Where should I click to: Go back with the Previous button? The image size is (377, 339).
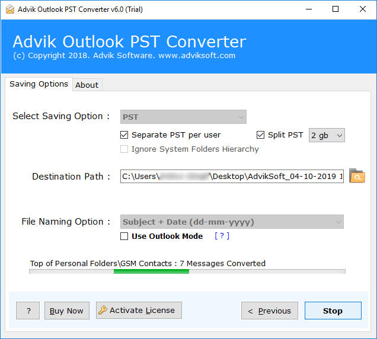click(270, 311)
